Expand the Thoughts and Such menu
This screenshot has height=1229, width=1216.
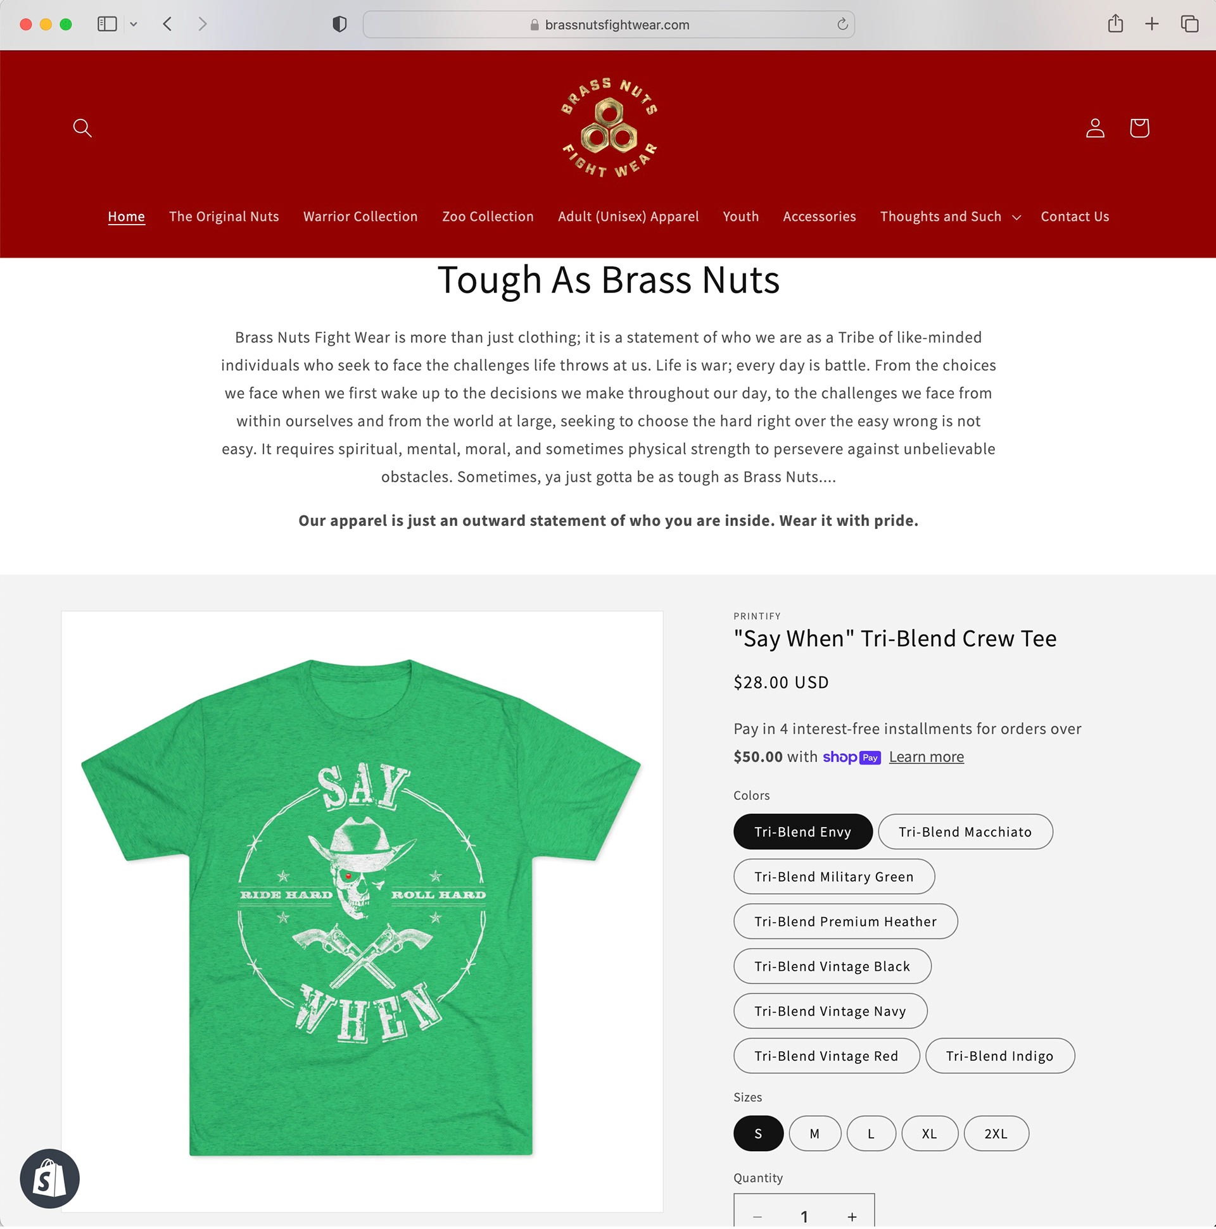tap(950, 216)
